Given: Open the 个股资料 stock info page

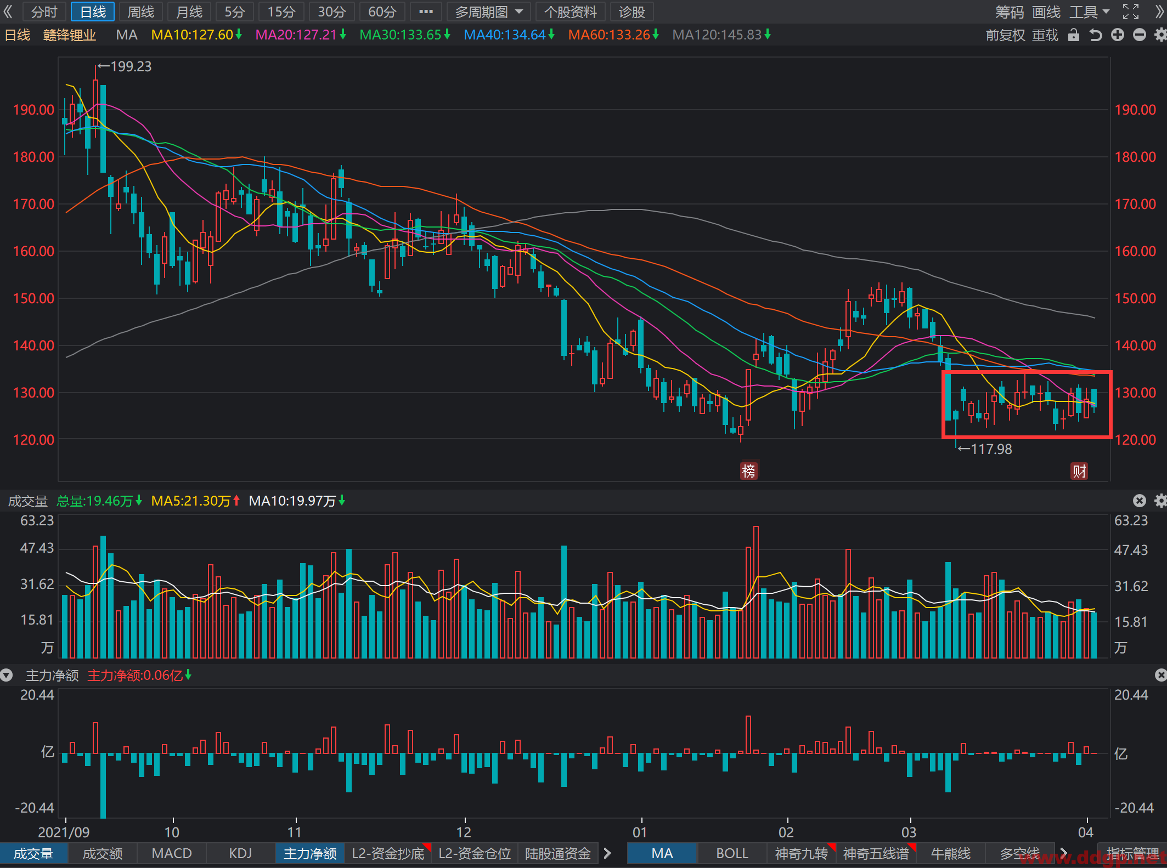Looking at the screenshot, I should coord(571,12).
